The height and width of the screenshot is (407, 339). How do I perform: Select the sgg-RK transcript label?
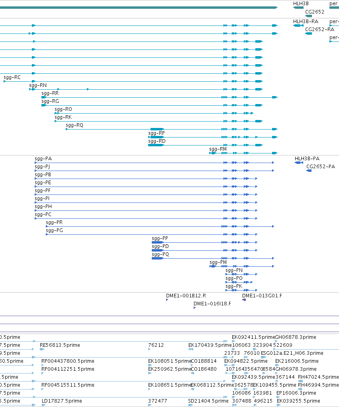point(63,117)
